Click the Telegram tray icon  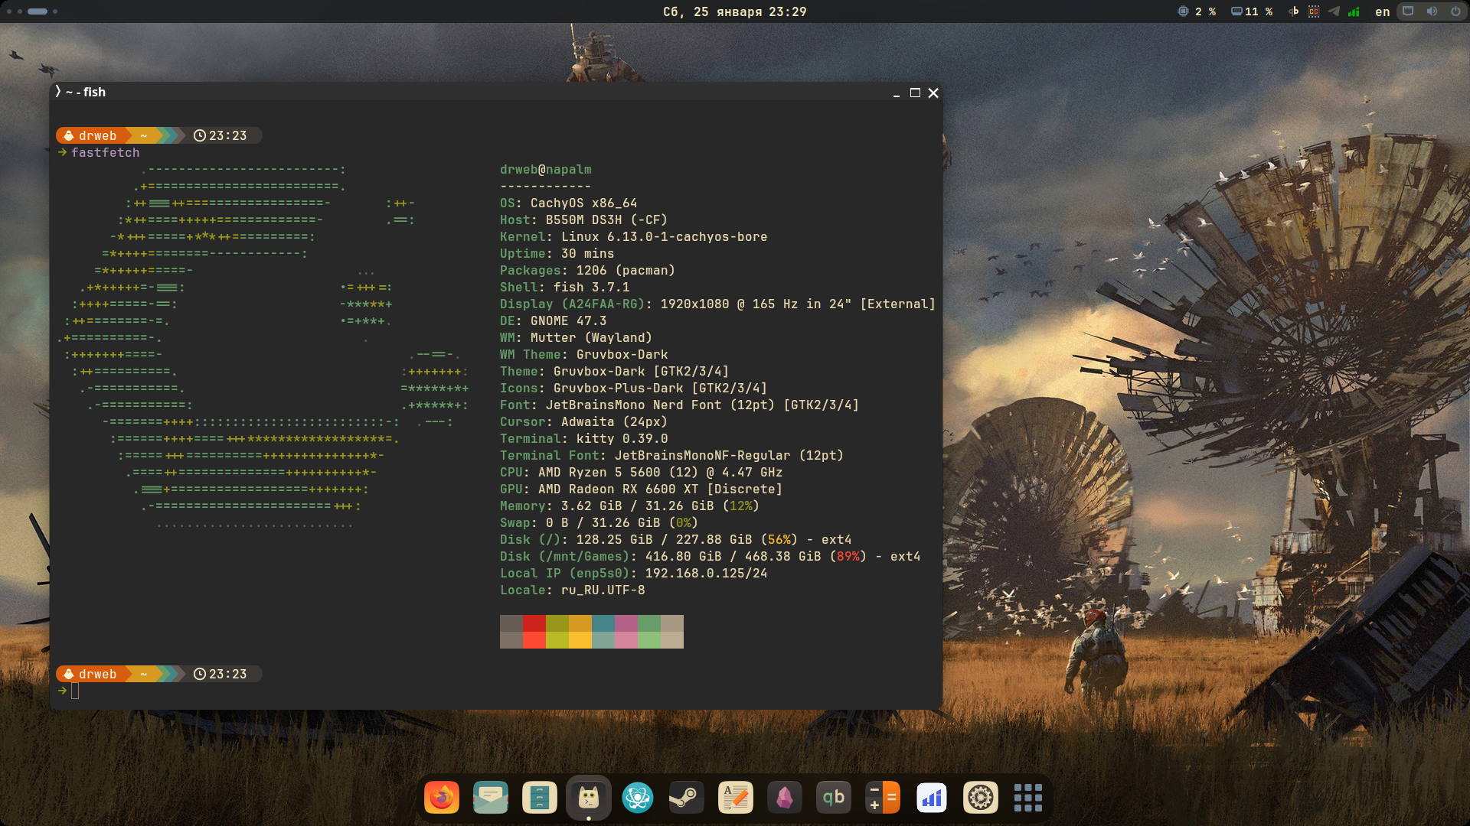(x=1334, y=11)
